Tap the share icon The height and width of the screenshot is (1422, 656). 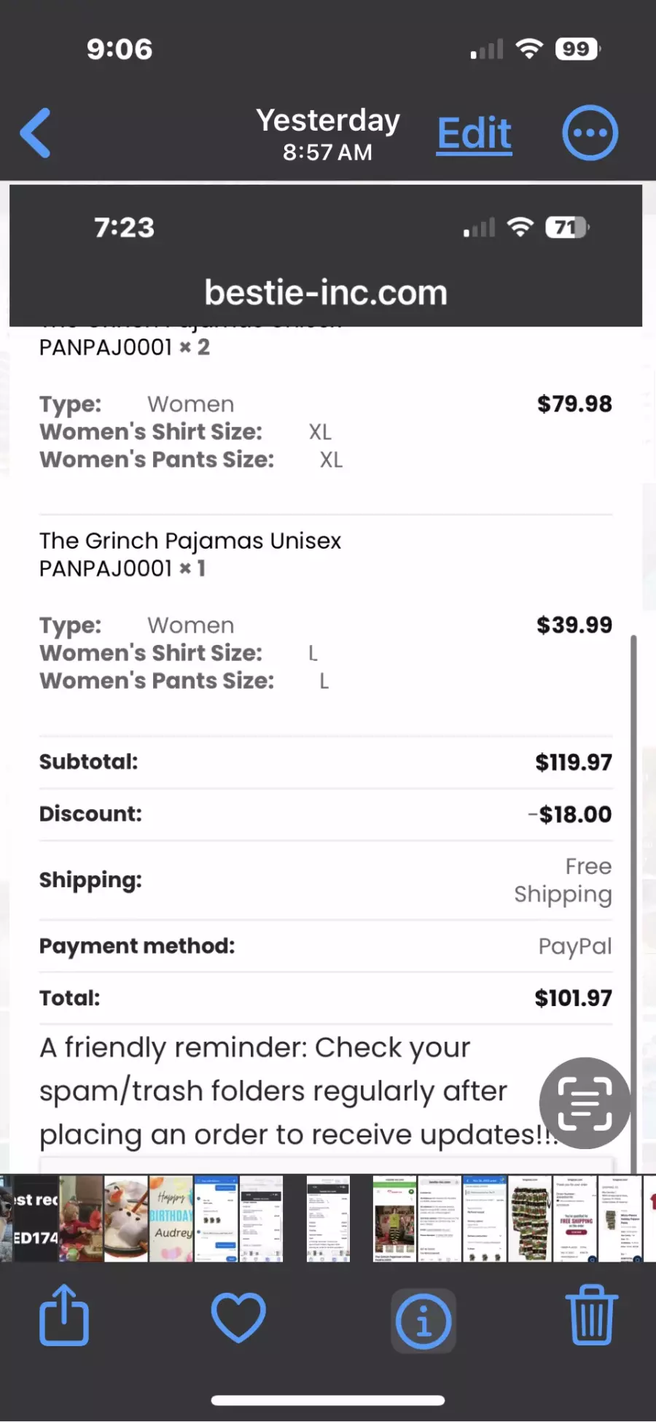[x=64, y=1315]
